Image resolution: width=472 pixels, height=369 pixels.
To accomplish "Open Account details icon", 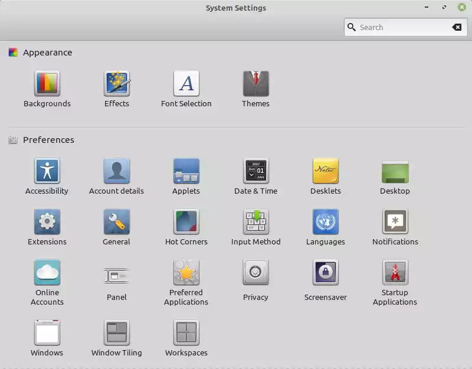I will pos(117,171).
